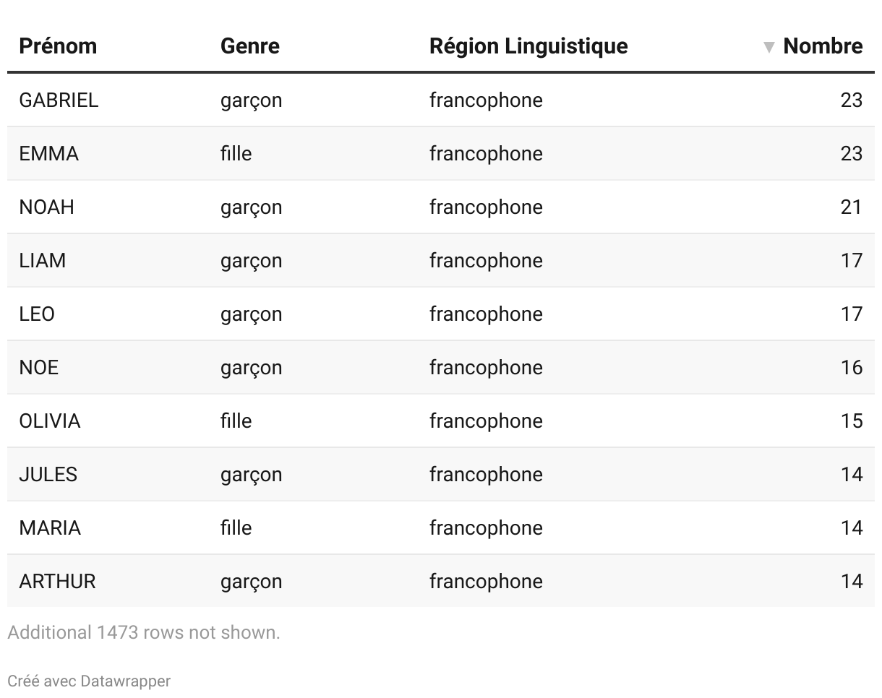Image resolution: width=882 pixels, height=698 pixels.
Task: Click the NOAH table row name
Action: pos(47,207)
